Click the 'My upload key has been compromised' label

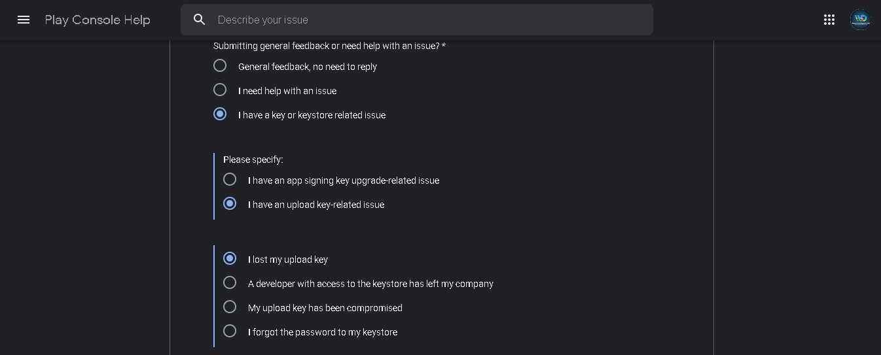pyautogui.click(x=325, y=308)
